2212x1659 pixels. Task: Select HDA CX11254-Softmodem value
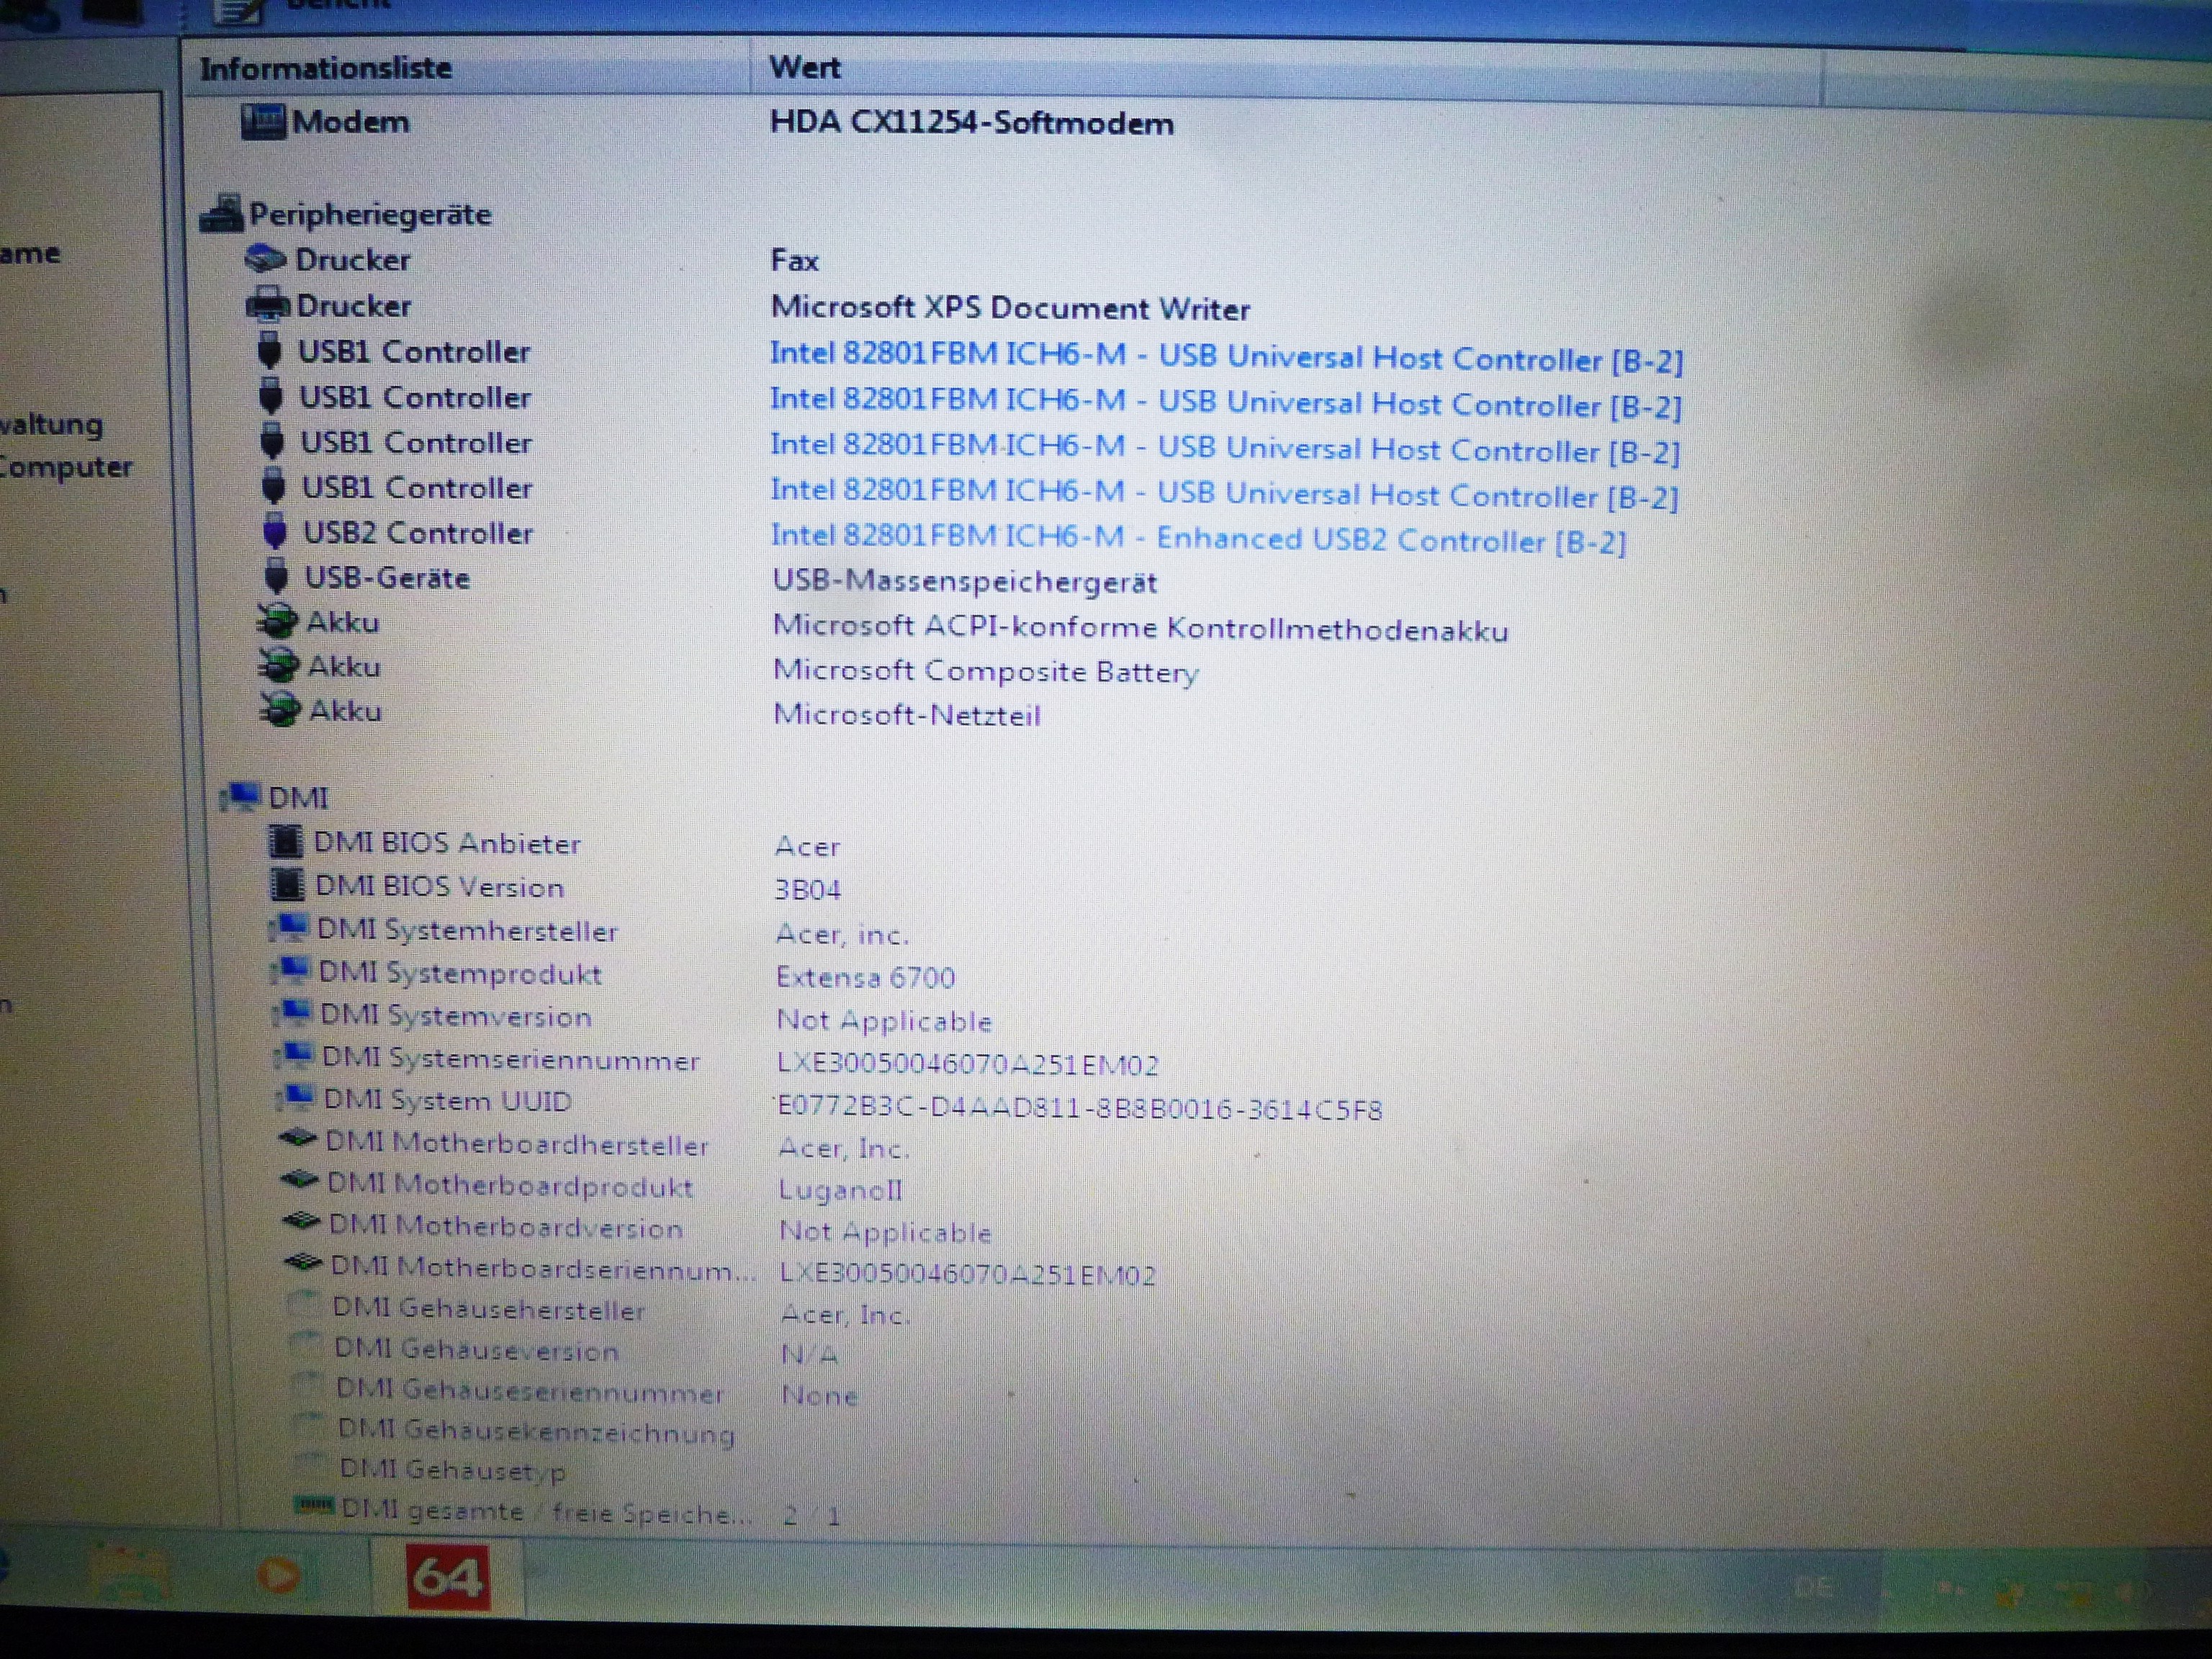click(x=971, y=123)
